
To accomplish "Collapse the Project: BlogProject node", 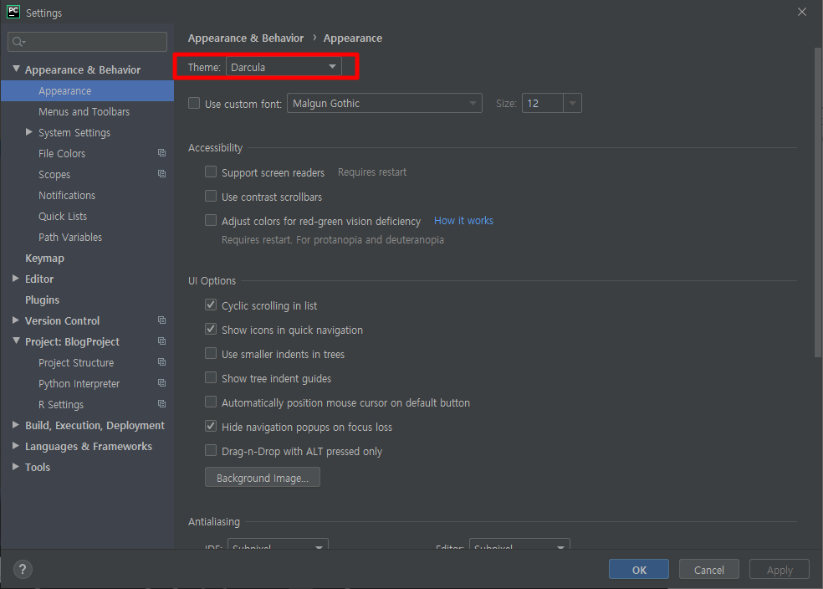I will (x=16, y=341).
